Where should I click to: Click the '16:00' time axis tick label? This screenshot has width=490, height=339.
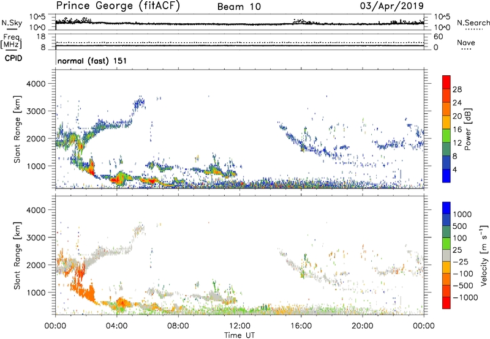301,326
